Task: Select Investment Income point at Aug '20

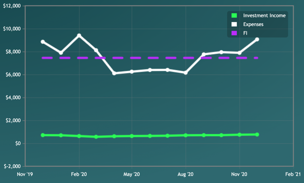Action: coord(186,135)
